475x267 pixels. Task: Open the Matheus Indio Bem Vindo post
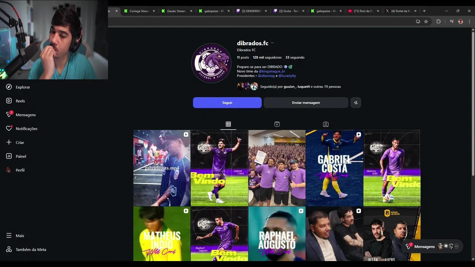(392, 168)
